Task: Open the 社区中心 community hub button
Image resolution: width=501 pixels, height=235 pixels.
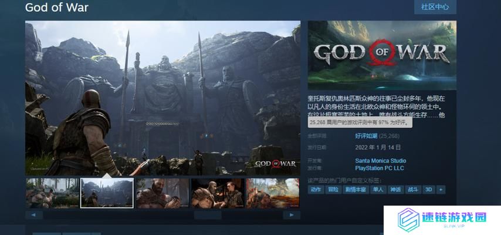Action: (x=435, y=7)
